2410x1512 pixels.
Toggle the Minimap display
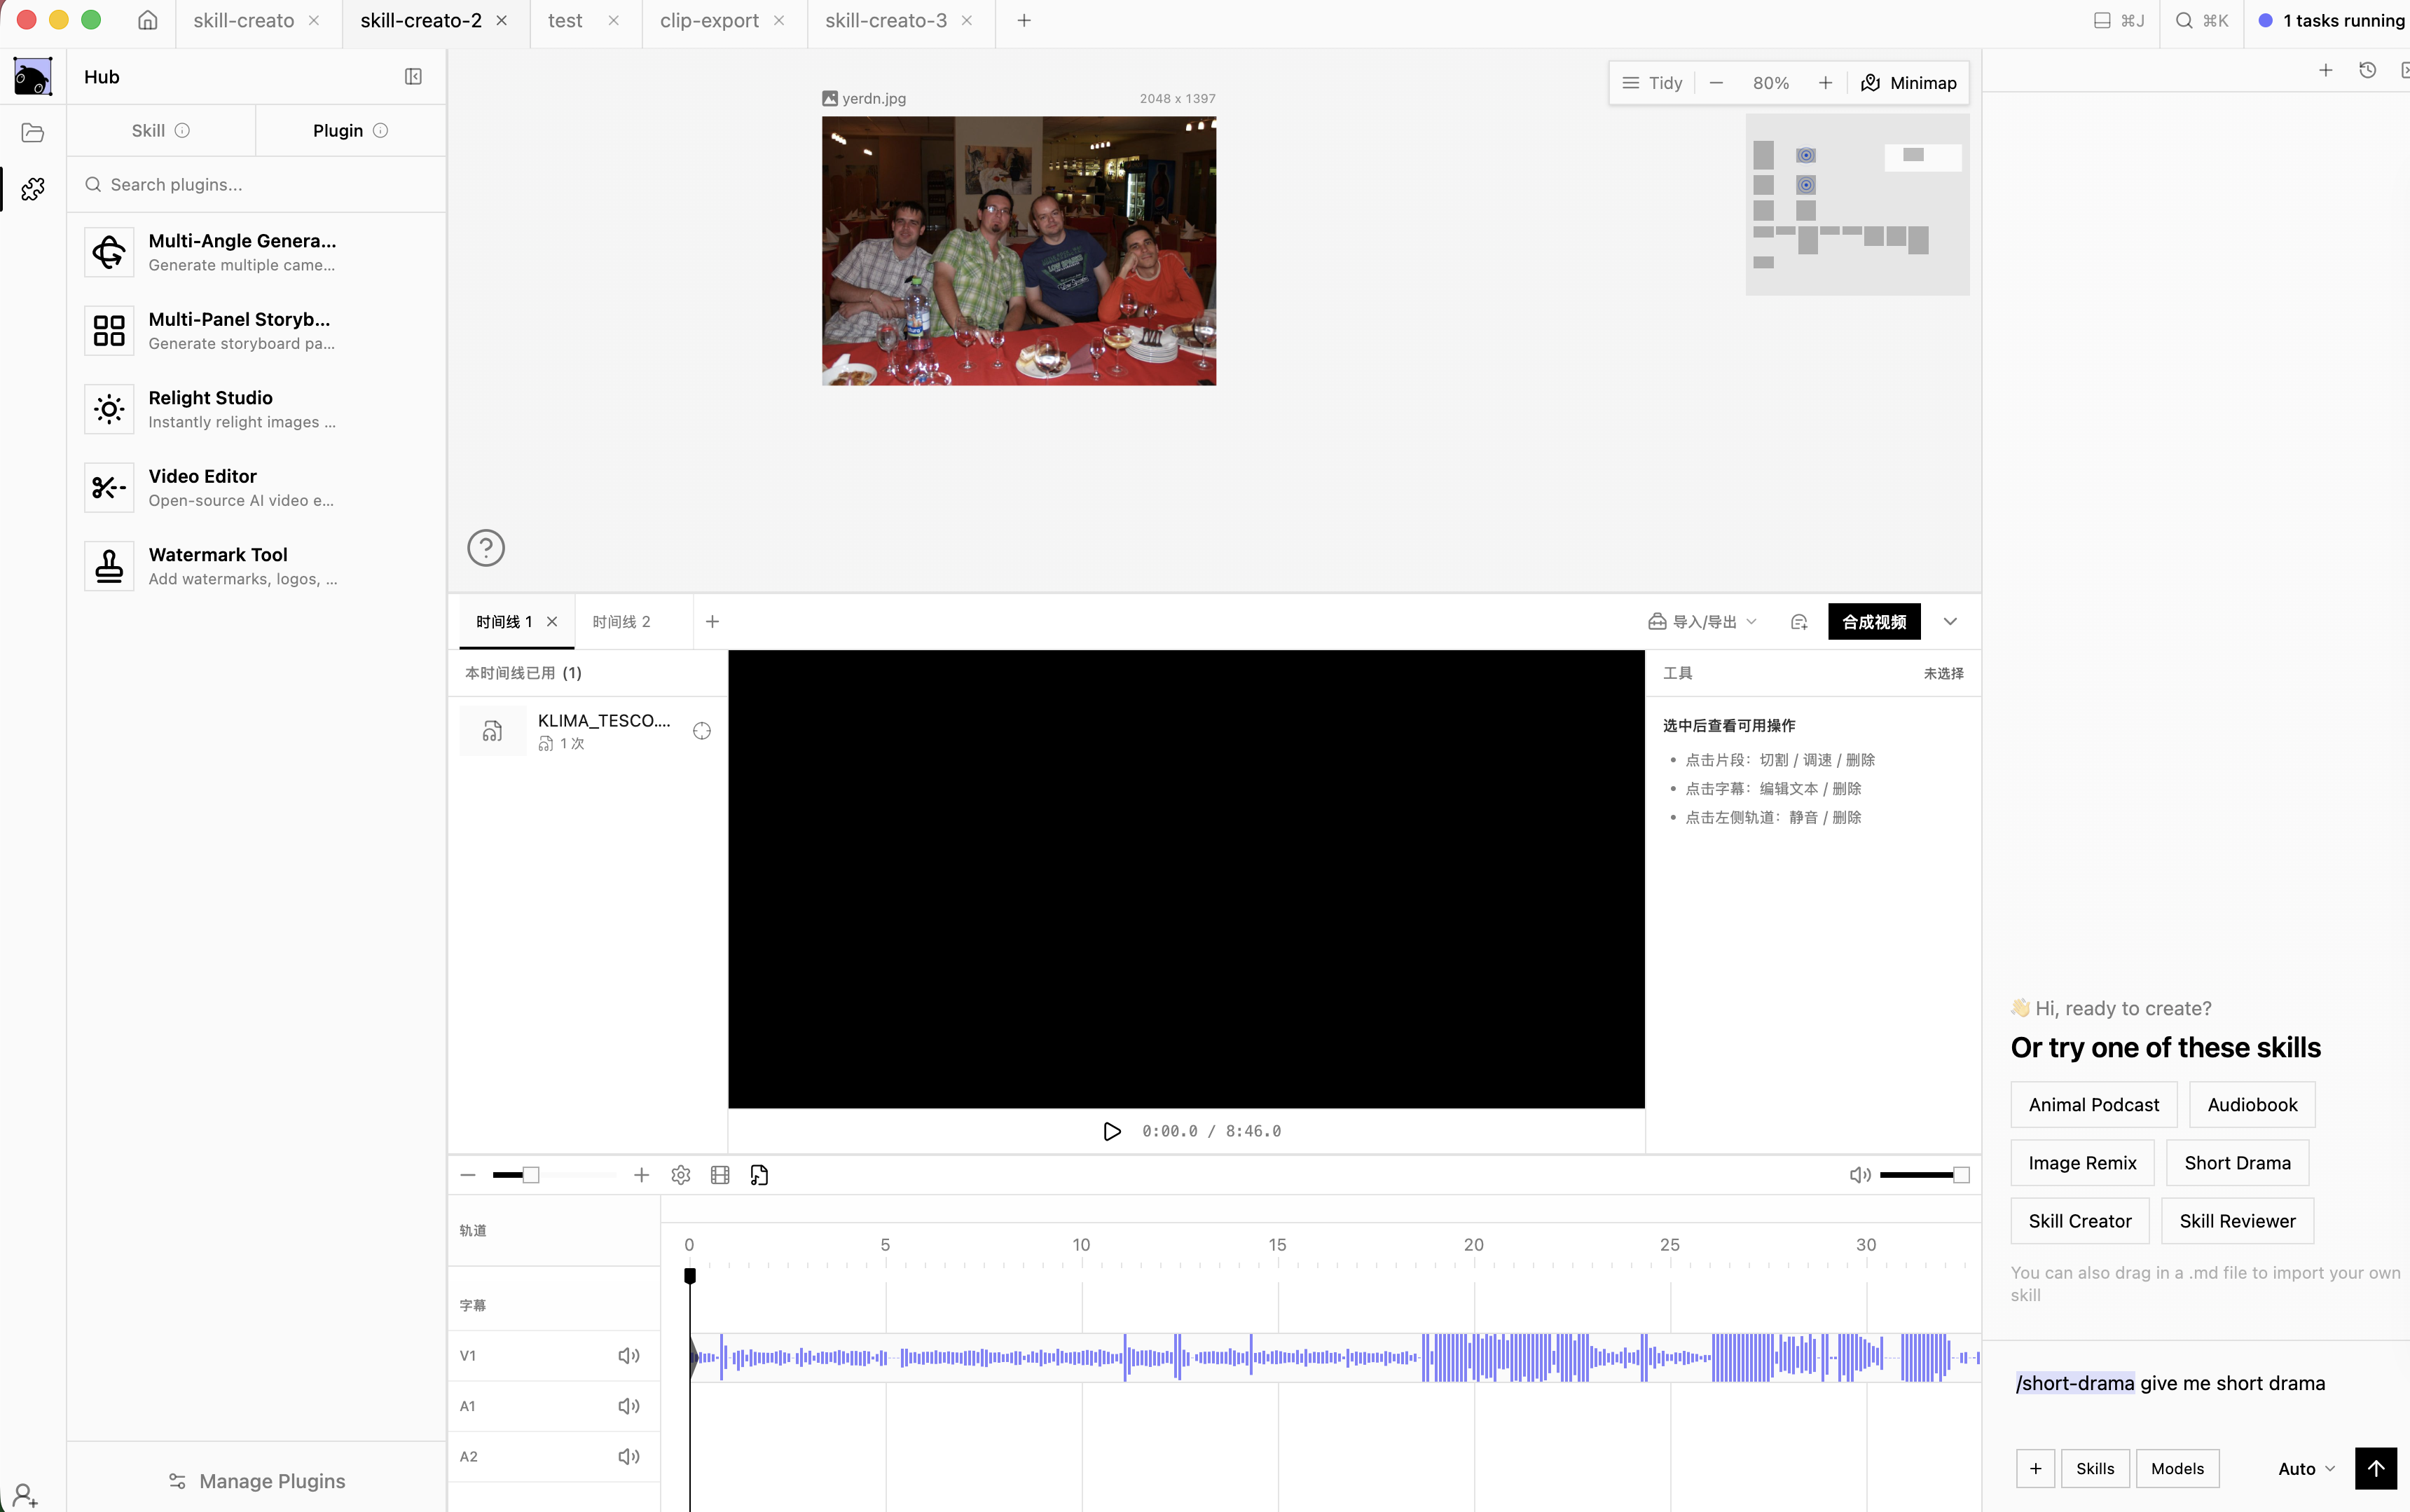coord(1908,83)
